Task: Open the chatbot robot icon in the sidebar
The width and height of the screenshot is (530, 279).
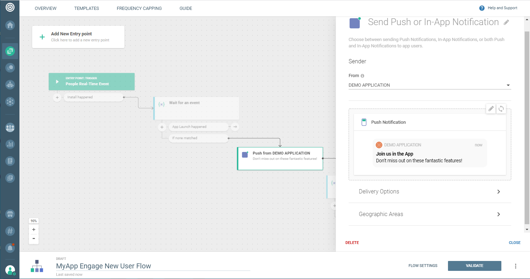Action: (10, 85)
